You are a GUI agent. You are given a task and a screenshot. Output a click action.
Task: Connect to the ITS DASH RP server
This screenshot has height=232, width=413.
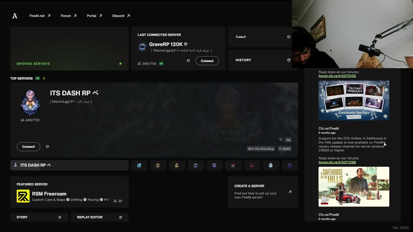click(28, 147)
